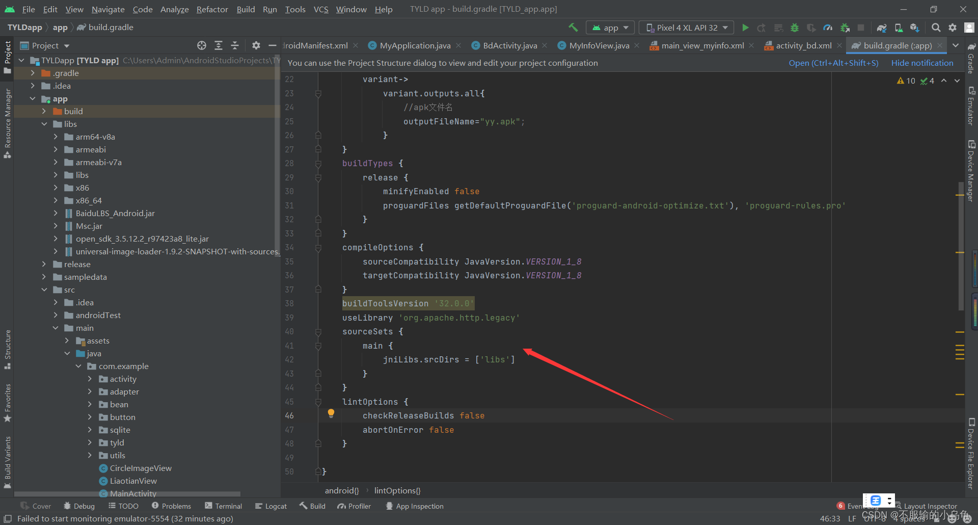Click the stop square button in toolbar

coord(861,28)
